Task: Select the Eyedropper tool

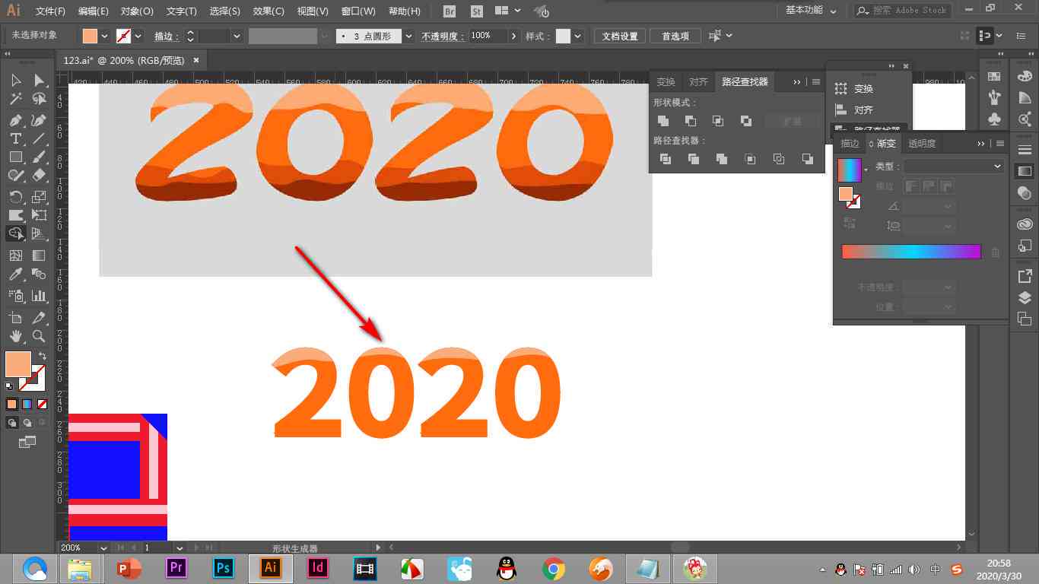Action: click(x=15, y=275)
